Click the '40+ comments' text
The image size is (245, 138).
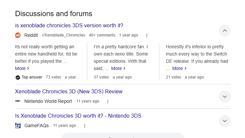(x=102, y=35)
